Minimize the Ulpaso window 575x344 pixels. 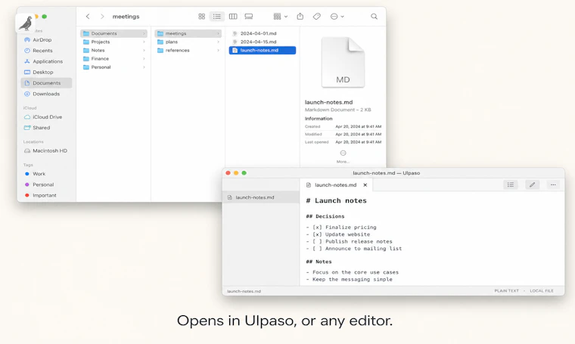click(236, 173)
